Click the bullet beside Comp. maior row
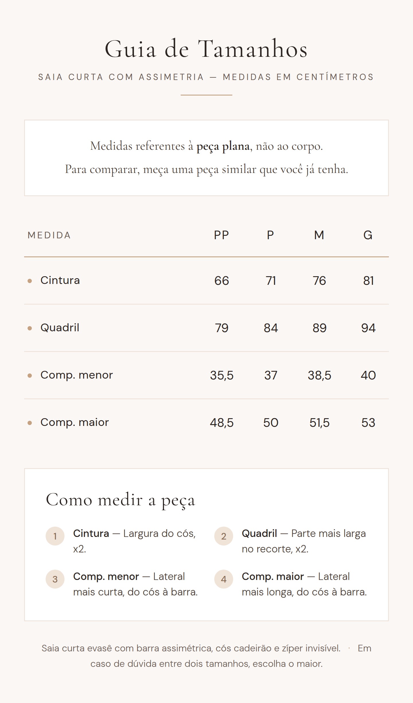Viewport: 413px width, 703px height. click(30, 423)
